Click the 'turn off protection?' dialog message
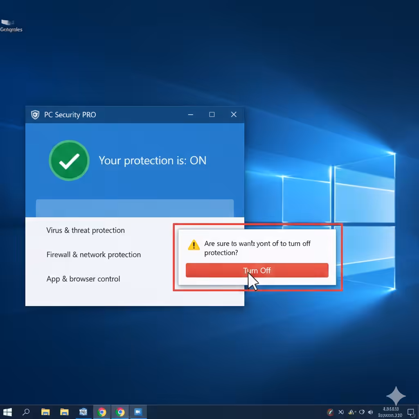Screen dimensions: 419x419 (257, 248)
